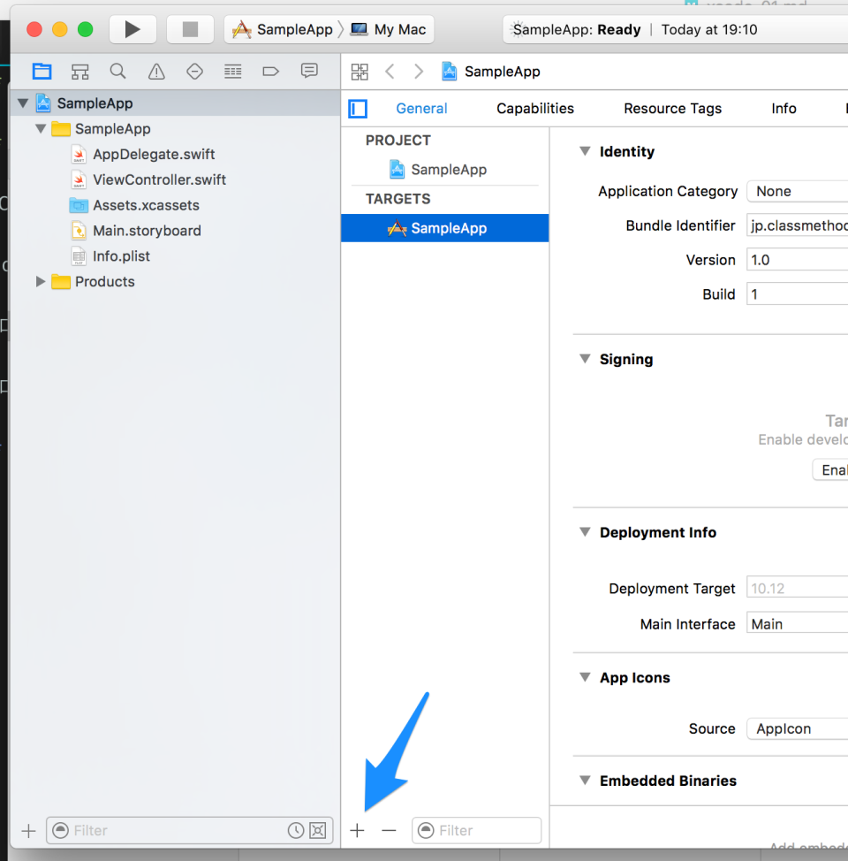Viewport: 848px width, 861px height.
Task: Open the Find navigator magnifying glass
Action: coord(117,71)
